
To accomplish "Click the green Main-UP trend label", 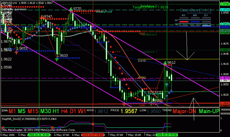I will tap(209, 111).
